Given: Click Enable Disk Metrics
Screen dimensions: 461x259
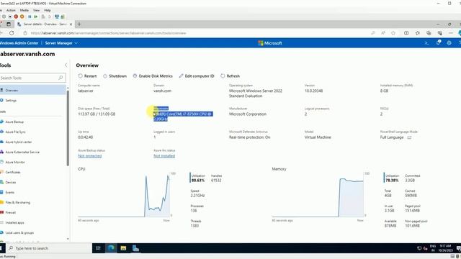Looking at the screenshot, I should [x=153, y=76].
